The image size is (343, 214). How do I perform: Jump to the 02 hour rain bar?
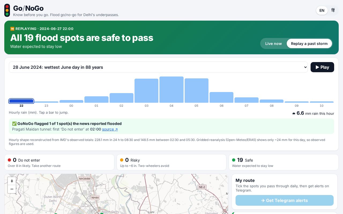pyautogui.click(x=121, y=98)
